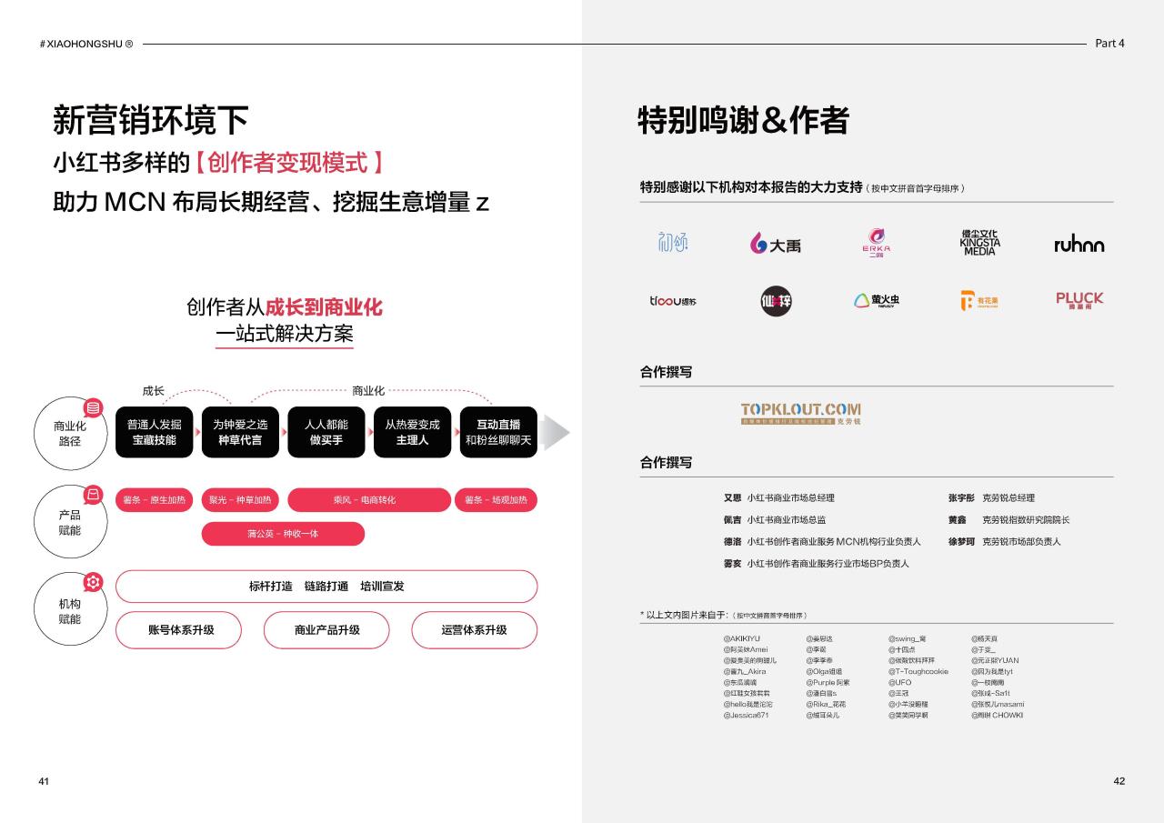1164x823 pixels.
Task: Click the @Purple 阿紫 credit
Action: point(828,683)
